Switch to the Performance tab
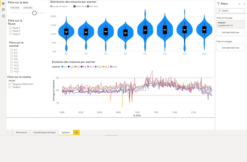This screenshot has height=162, width=247. click(x=21, y=132)
